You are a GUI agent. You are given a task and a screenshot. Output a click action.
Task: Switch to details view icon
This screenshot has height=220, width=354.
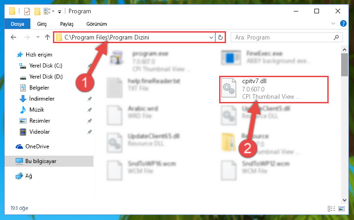(331, 209)
